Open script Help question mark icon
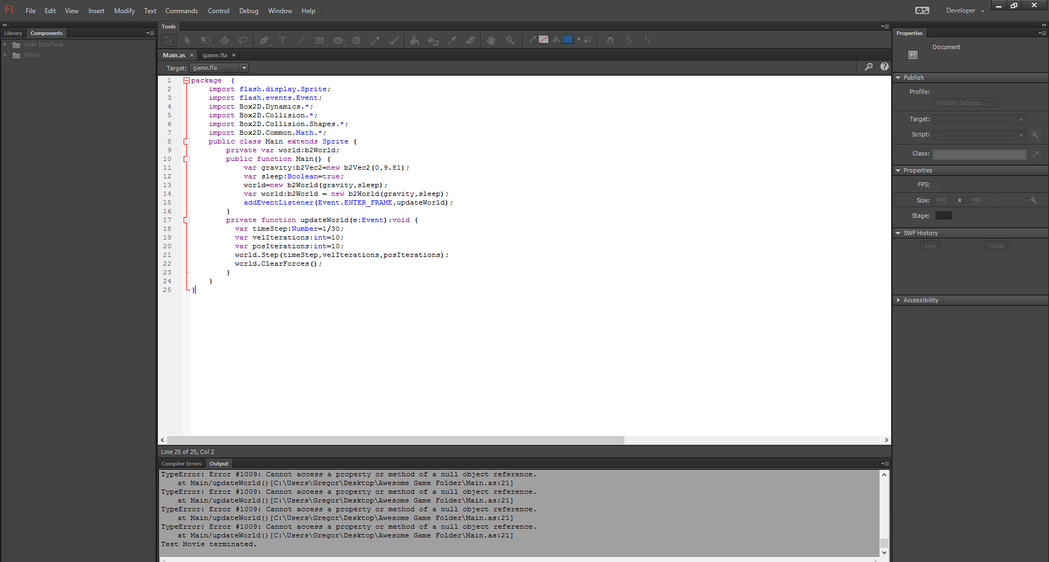 (884, 67)
